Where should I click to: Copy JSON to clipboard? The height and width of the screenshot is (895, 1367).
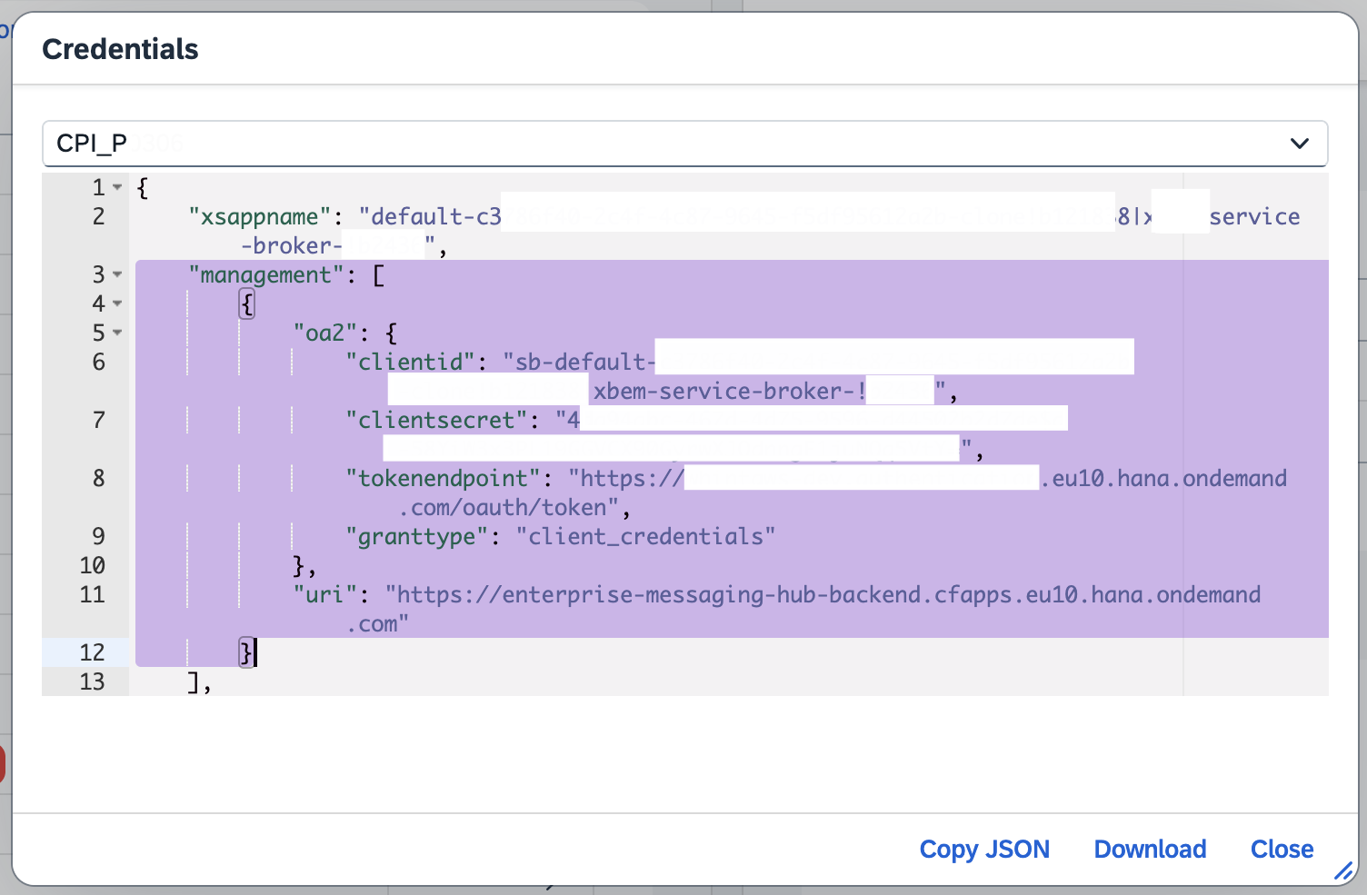coord(983,849)
